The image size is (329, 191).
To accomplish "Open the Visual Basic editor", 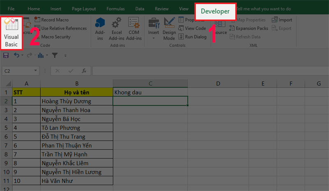I will pos(12,33).
